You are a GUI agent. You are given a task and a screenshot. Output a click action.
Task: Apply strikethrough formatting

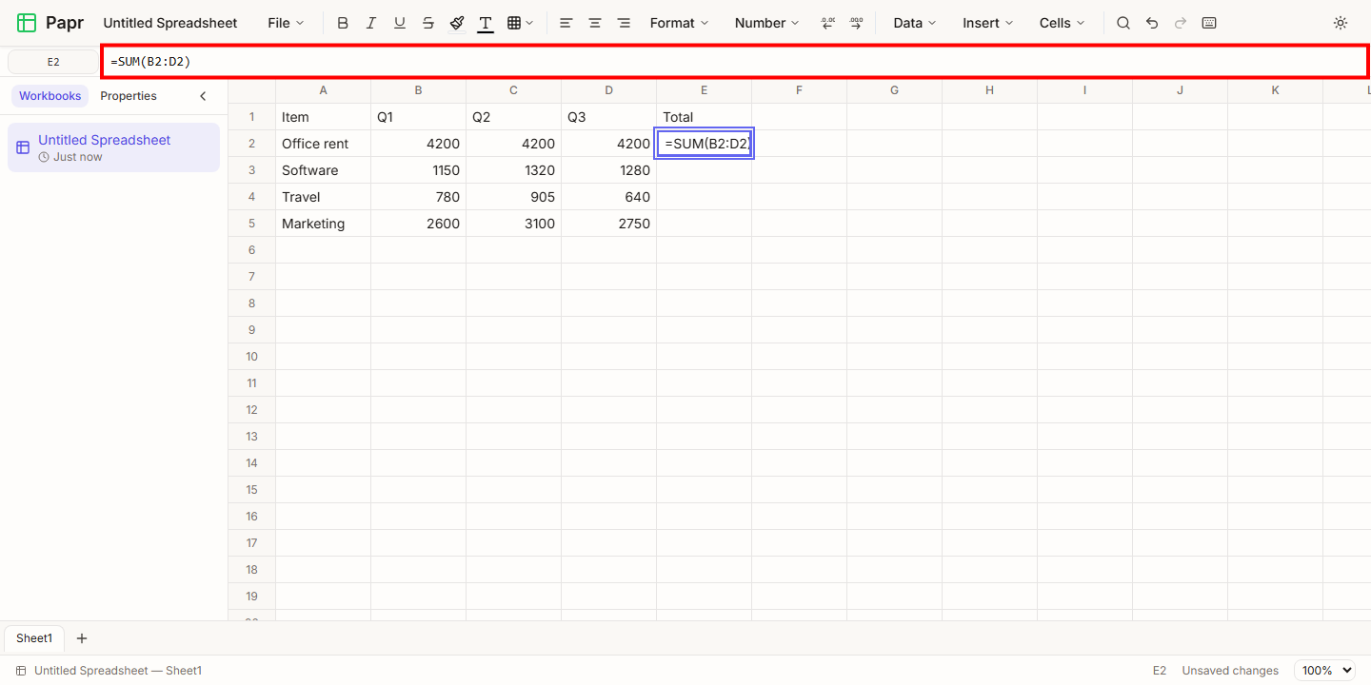click(428, 23)
